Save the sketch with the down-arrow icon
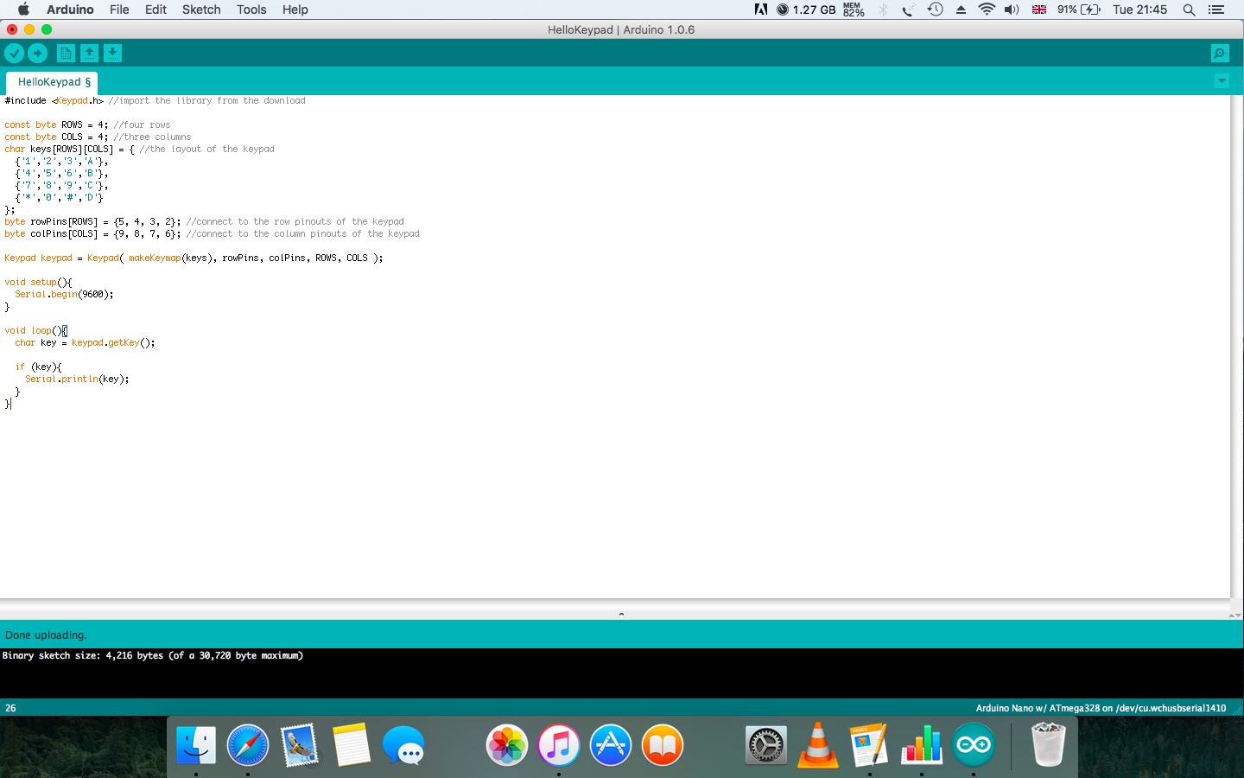The height and width of the screenshot is (778, 1244). (x=112, y=54)
